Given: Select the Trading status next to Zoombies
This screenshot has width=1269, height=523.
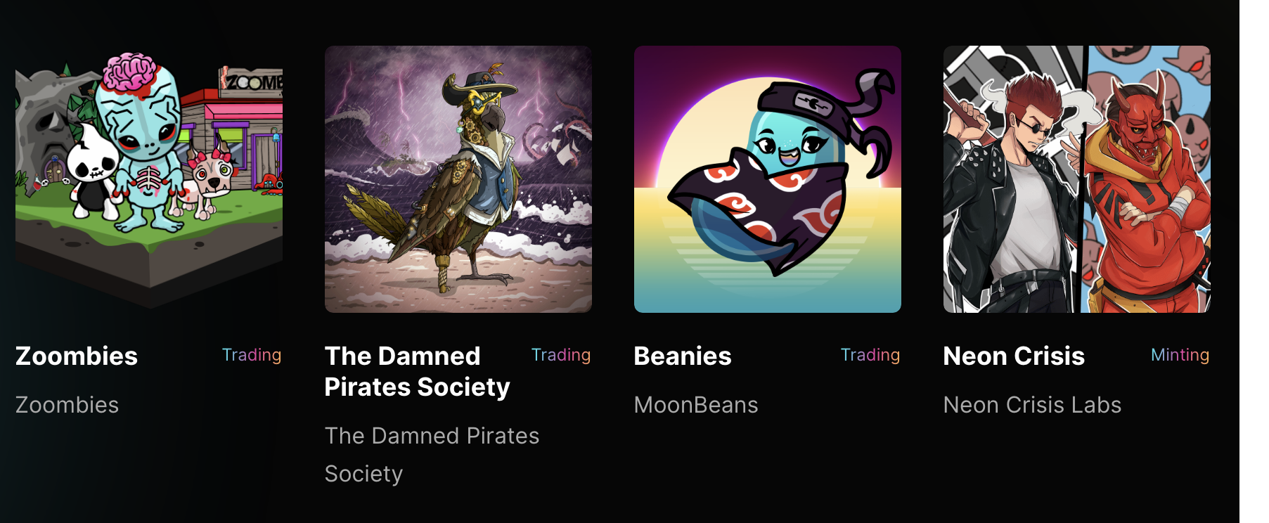Looking at the screenshot, I should click(x=252, y=355).
